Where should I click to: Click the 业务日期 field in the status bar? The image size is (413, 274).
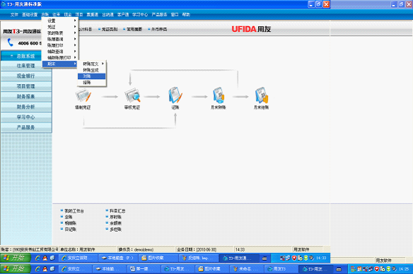[x=197, y=249]
